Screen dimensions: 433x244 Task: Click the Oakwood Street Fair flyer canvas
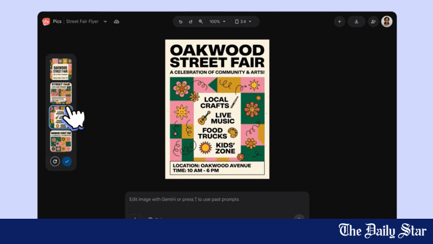[x=217, y=109]
